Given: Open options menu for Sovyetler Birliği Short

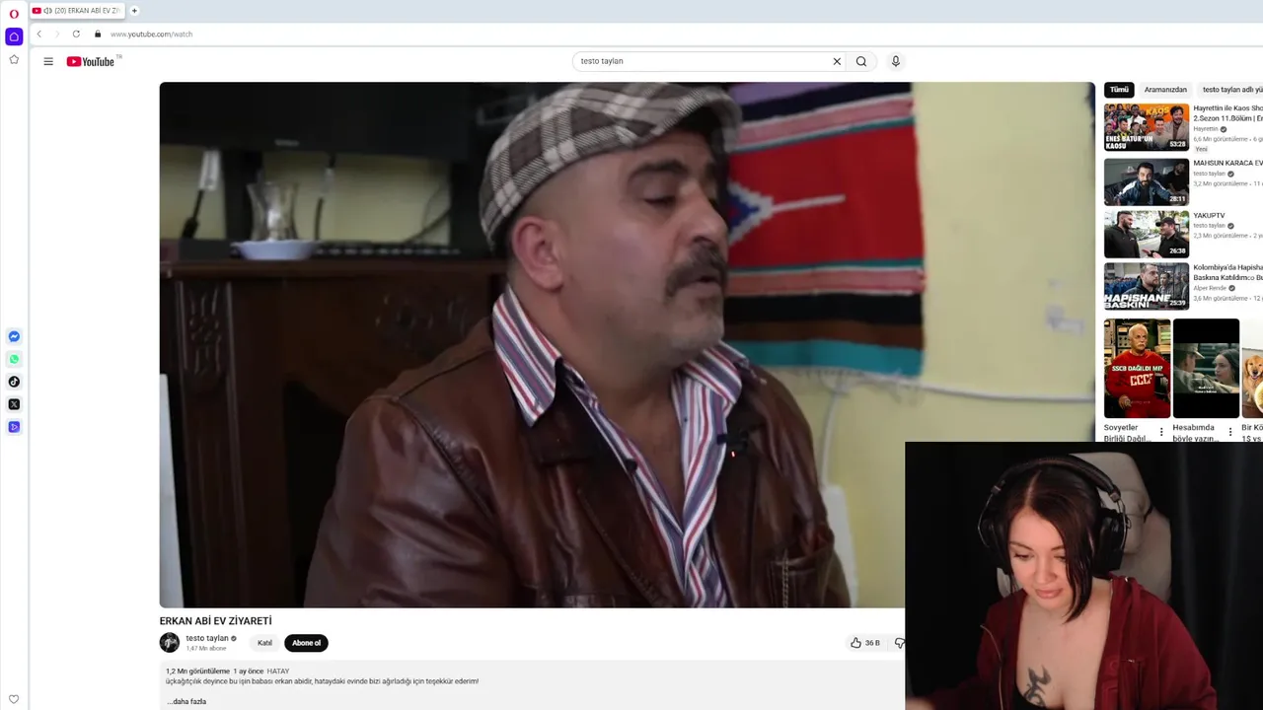Looking at the screenshot, I should click(x=1161, y=432).
